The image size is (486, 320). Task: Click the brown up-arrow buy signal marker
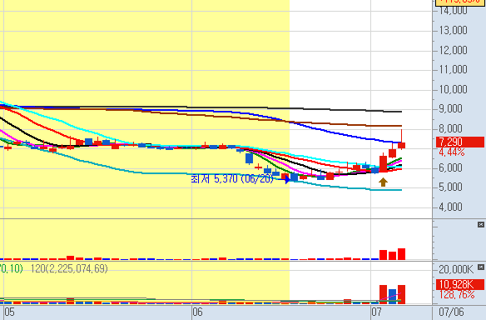tap(384, 182)
